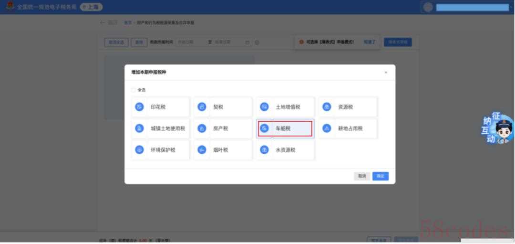
Task: Click the 知道了 link in tip banner
Action: tap(370, 42)
